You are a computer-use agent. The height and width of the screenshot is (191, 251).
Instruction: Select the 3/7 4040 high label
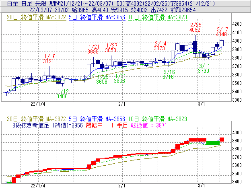pos(222,32)
